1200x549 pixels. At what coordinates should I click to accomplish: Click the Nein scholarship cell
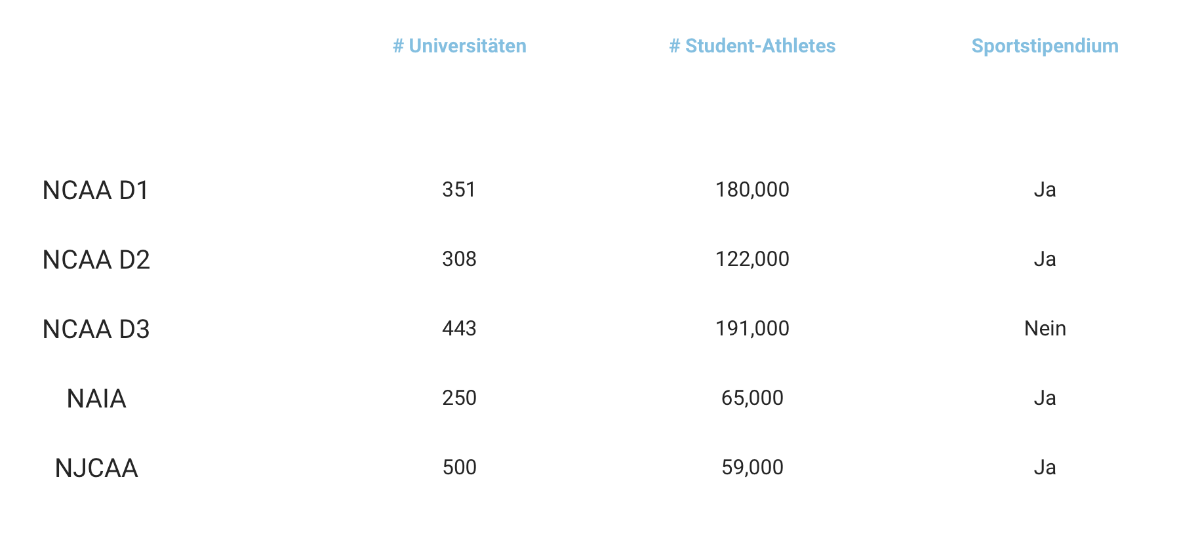pyautogui.click(x=1045, y=329)
